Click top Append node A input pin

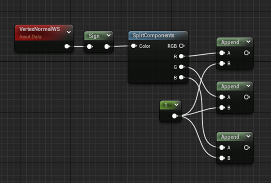tap(222, 53)
